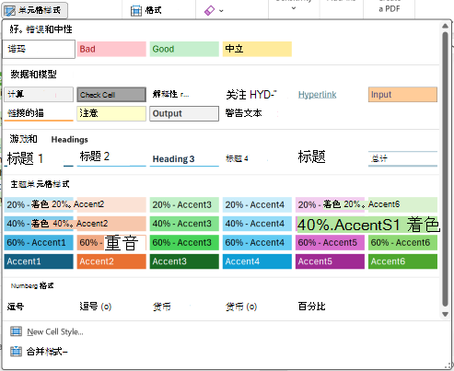Click the Cell Styles button icon
This screenshot has width=454, height=371.
pyautogui.click(x=9, y=11)
